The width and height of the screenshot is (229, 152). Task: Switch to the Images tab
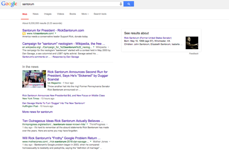48,14
